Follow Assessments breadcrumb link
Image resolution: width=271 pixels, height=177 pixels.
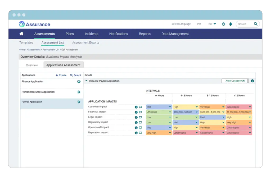(34, 50)
